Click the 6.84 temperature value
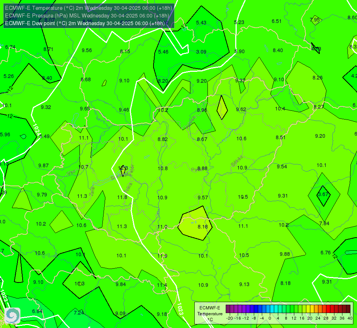The image size is (357, 328). click(37, 311)
